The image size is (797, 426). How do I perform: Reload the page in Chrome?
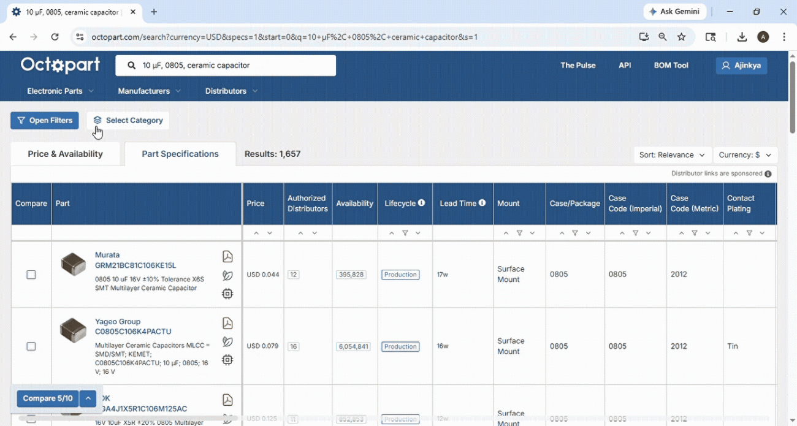pos(55,37)
